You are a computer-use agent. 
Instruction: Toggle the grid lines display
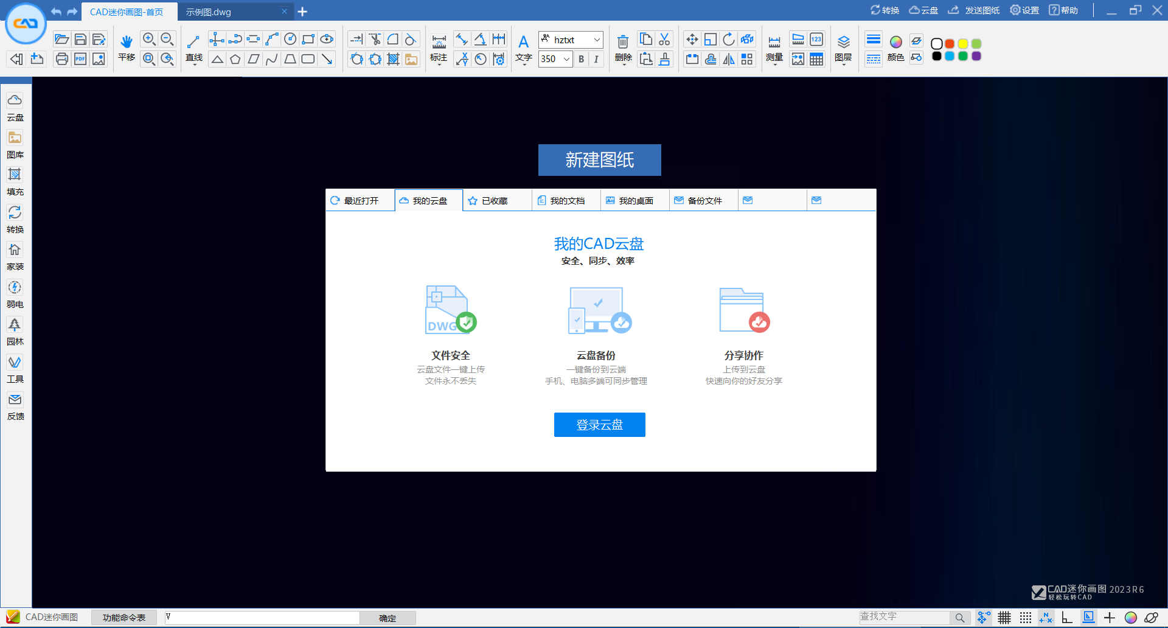point(1004,618)
